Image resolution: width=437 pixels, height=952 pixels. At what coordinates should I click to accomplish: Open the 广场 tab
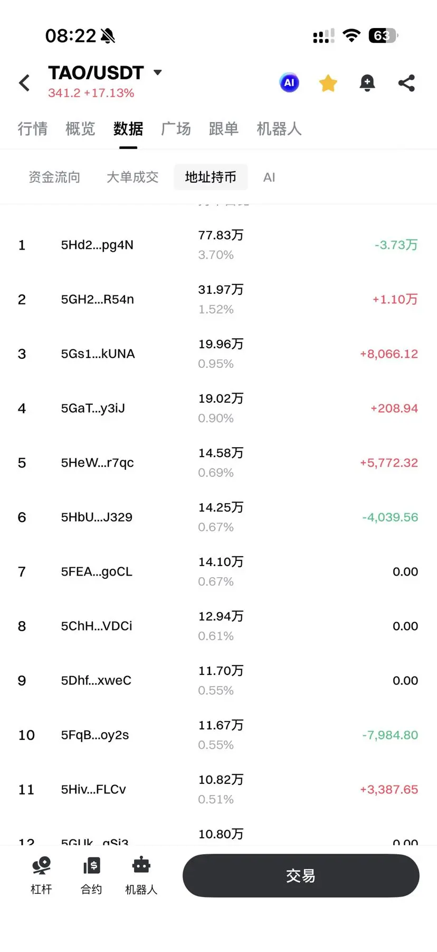[176, 128]
